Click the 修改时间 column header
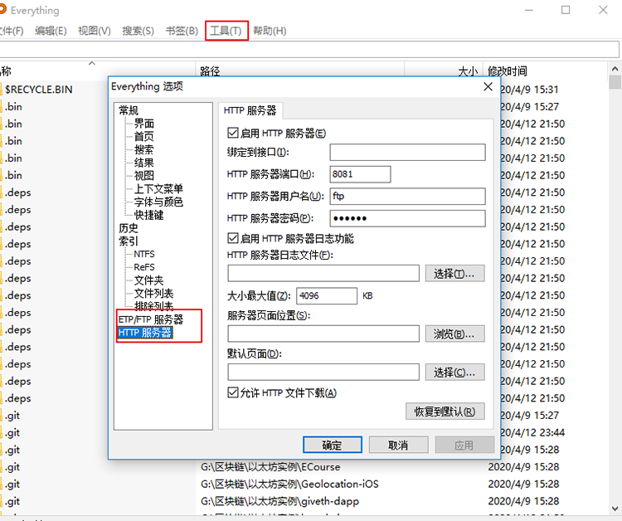 tap(508, 71)
